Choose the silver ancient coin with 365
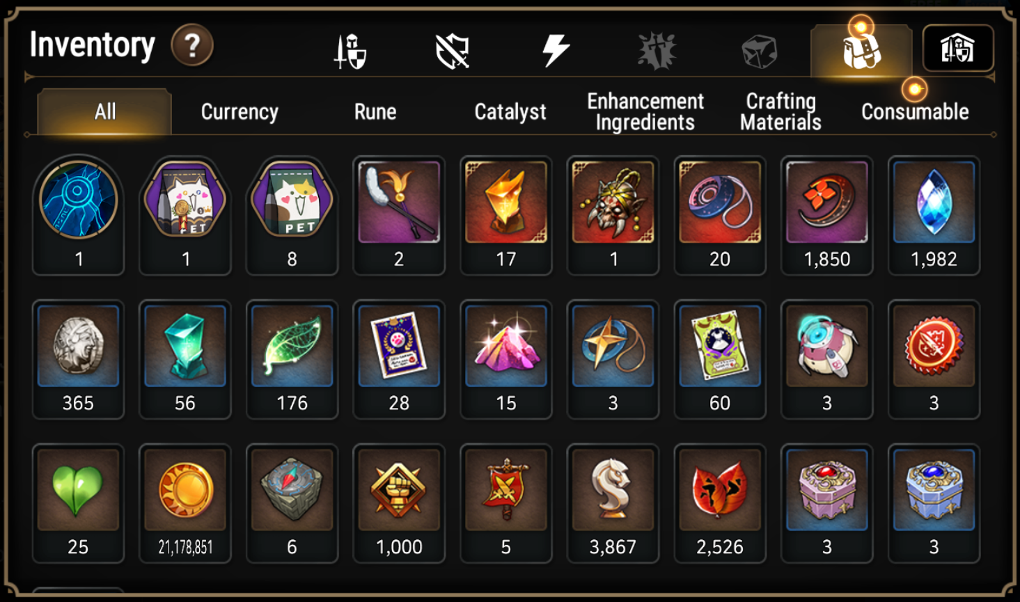 point(78,360)
